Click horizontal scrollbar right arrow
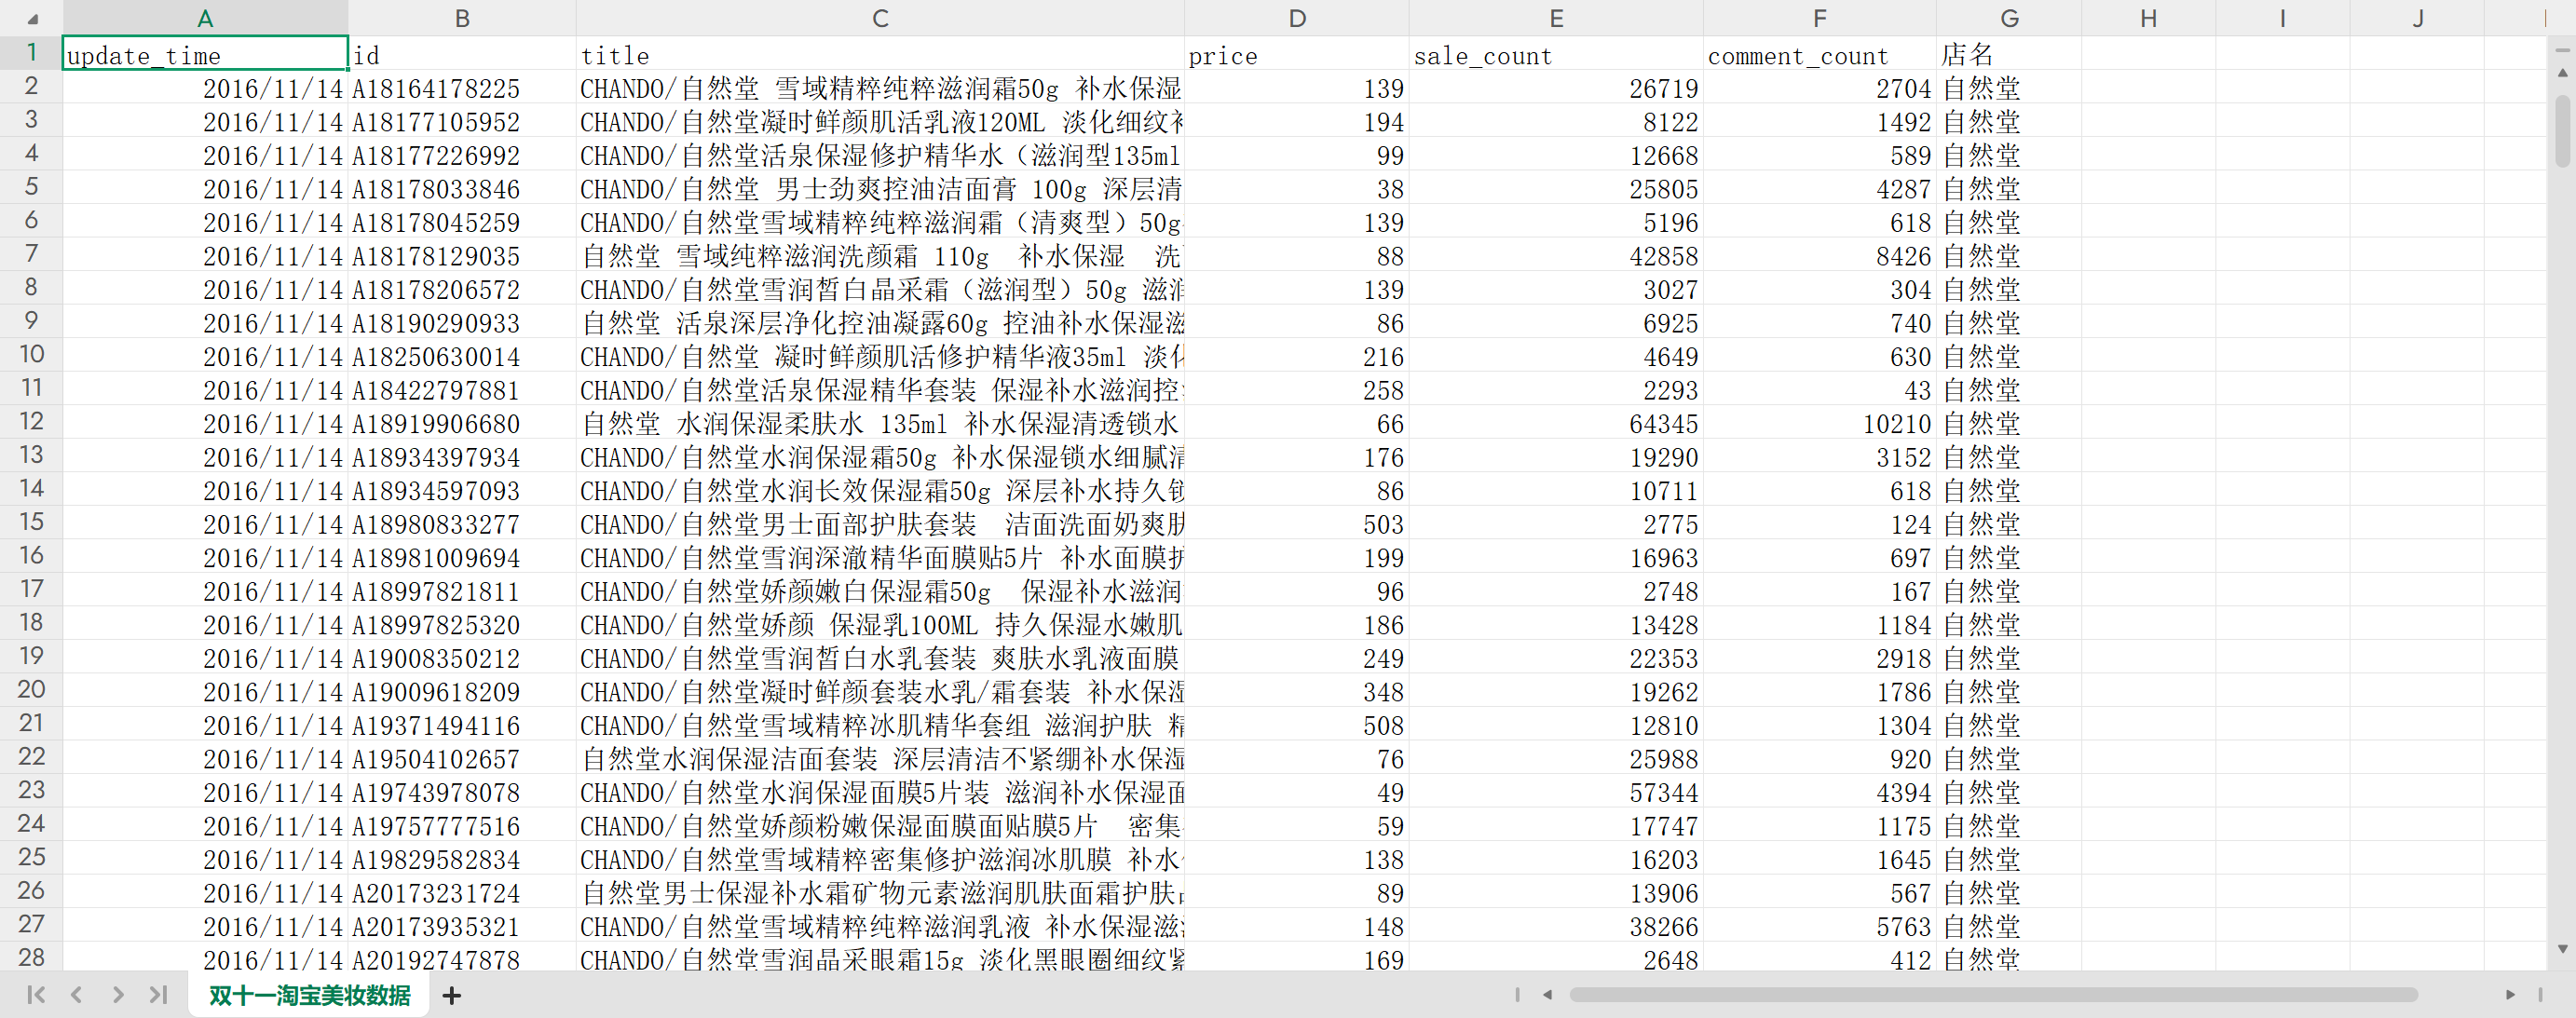This screenshot has height=1018, width=2576. coord(2510,994)
